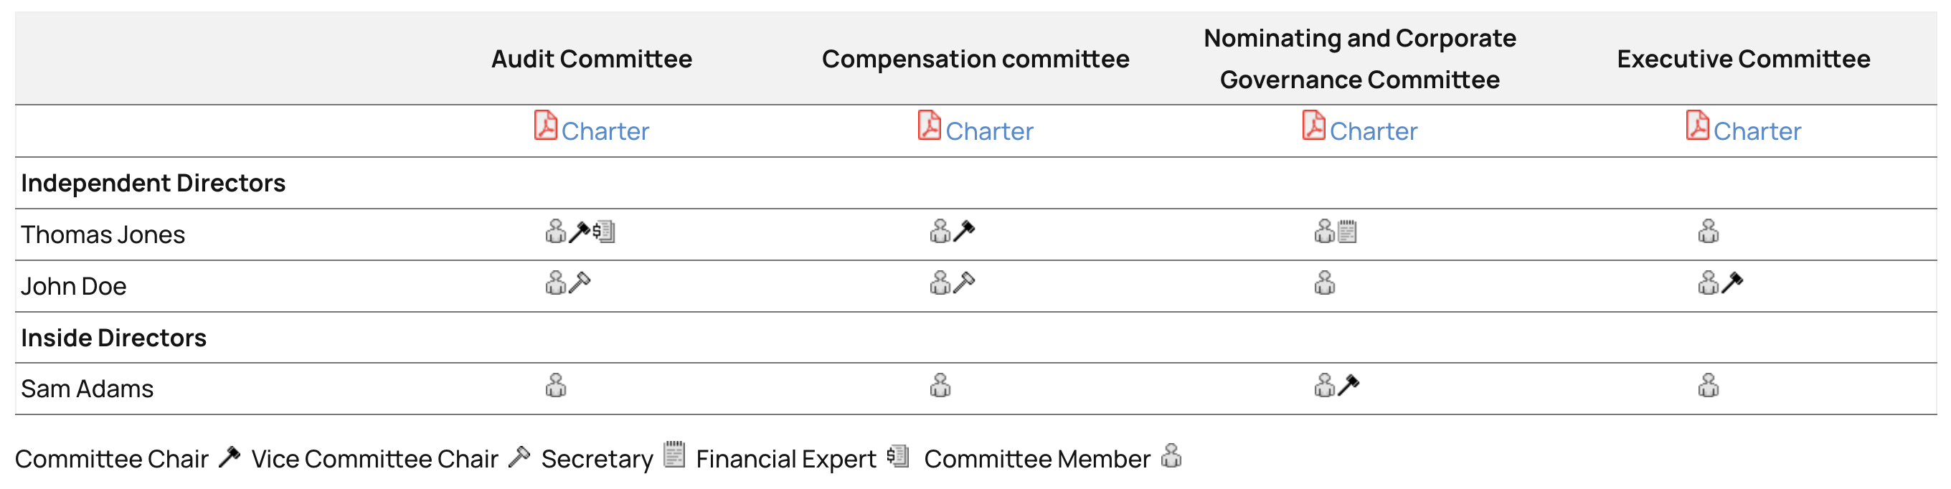Click the Secretary legend icon
The image size is (1951, 489).
(674, 455)
